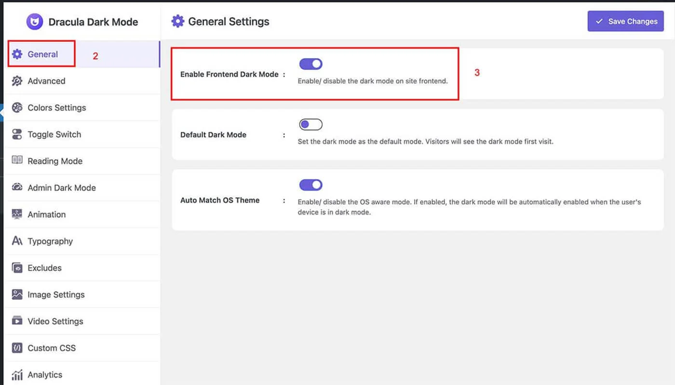Image resolution: width=675 pixels, height=385 pixels.
Task: Select the Advanced menu label
Action: 46,81
